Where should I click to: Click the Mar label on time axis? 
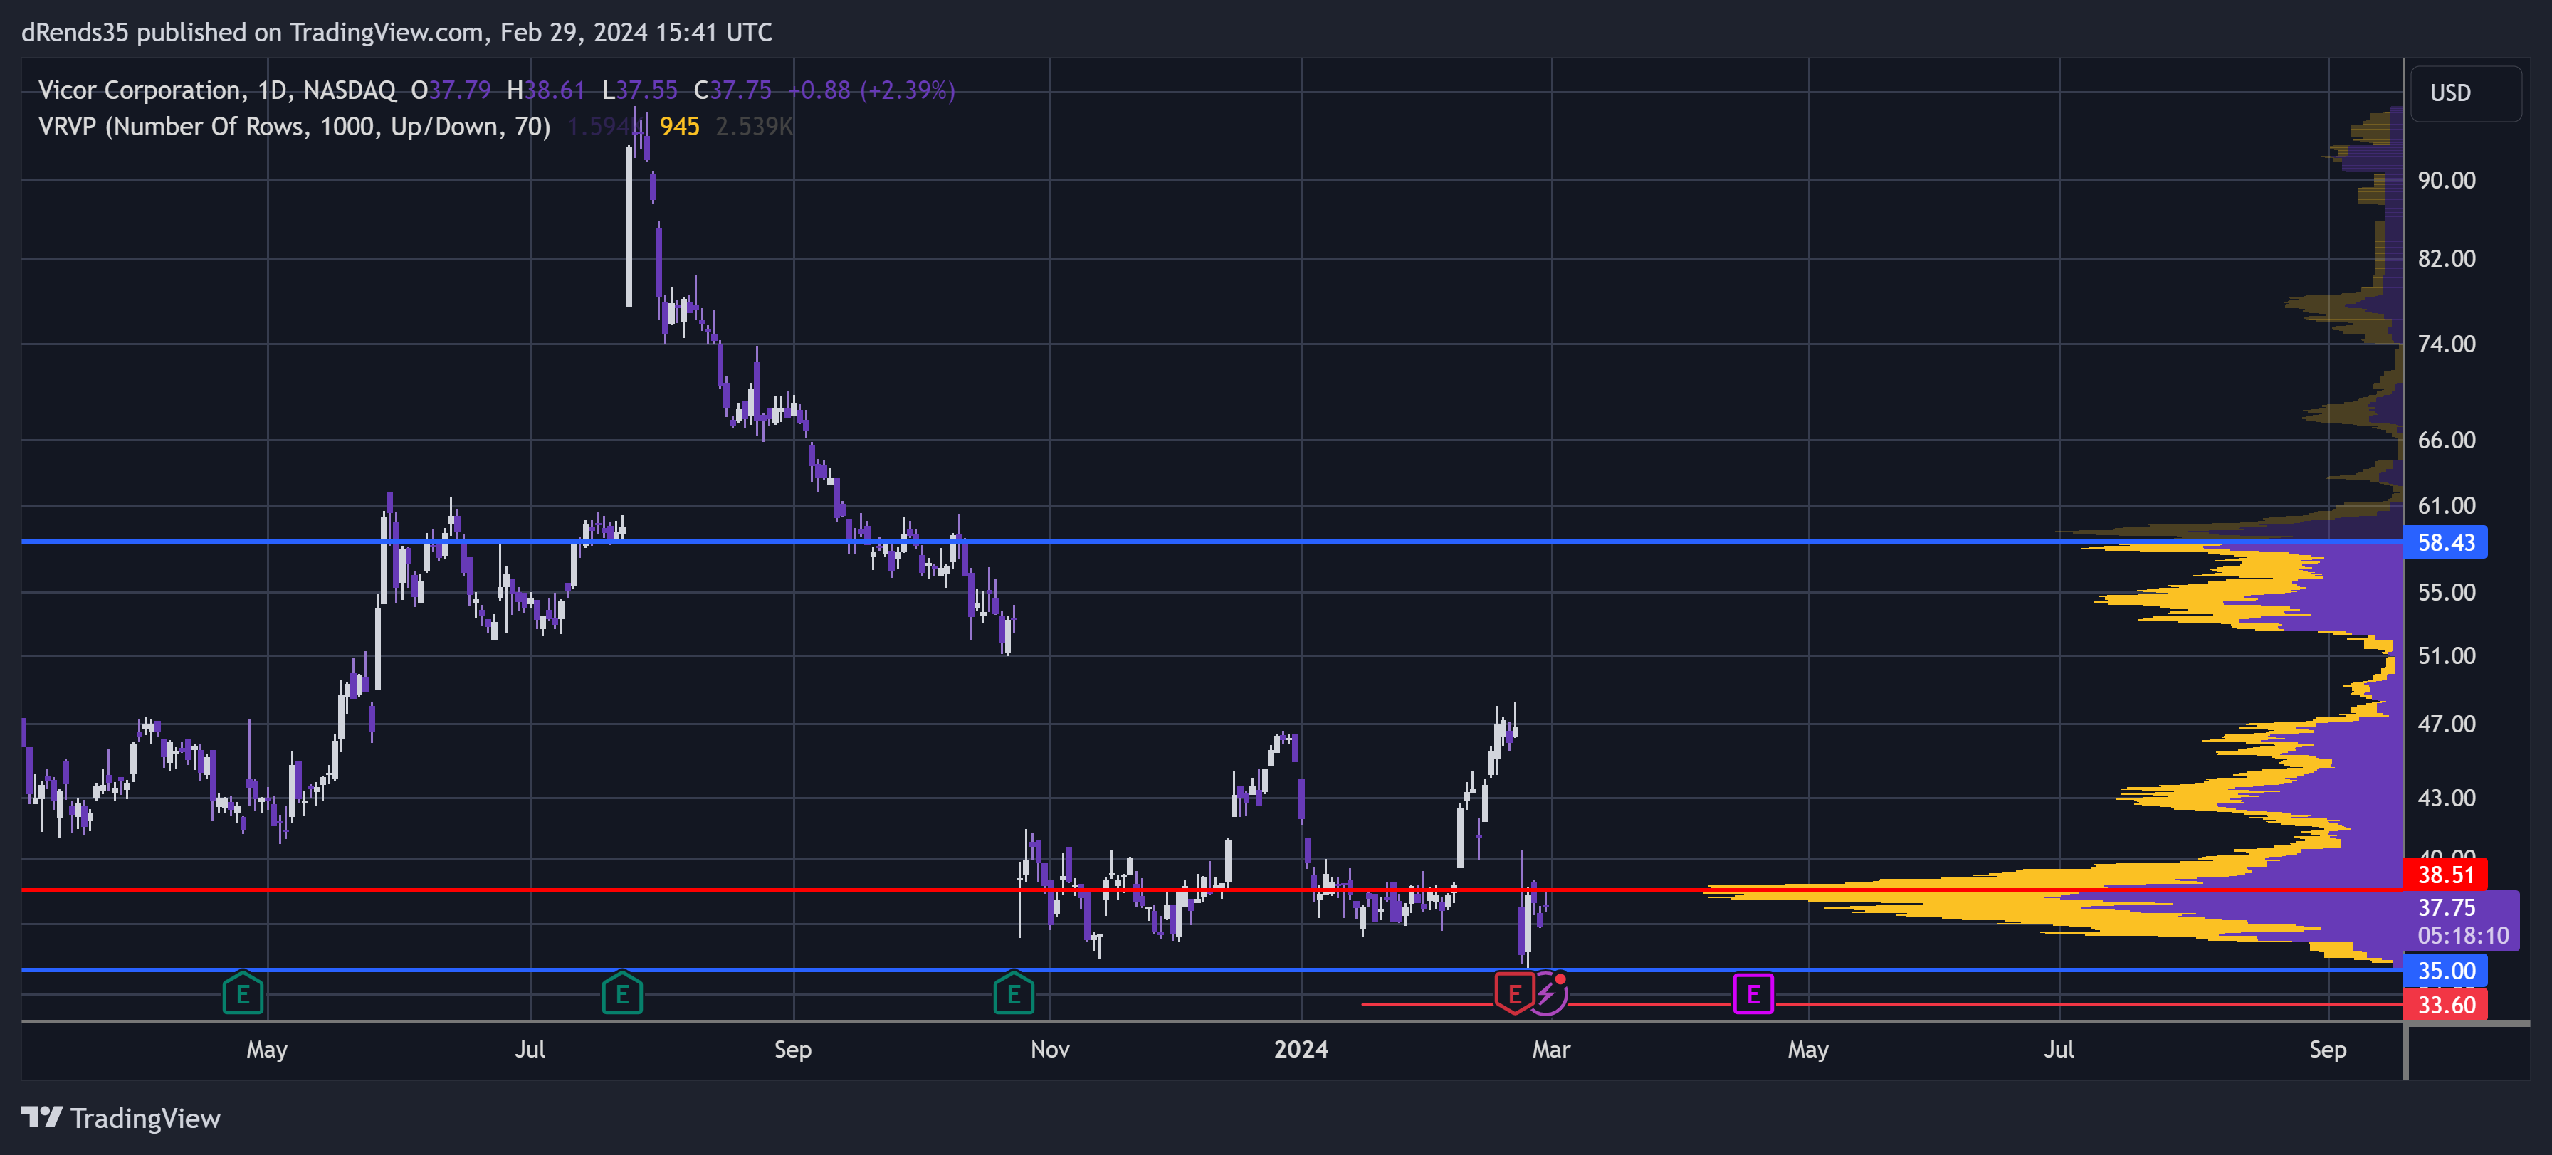[x=1550, y=1049]
